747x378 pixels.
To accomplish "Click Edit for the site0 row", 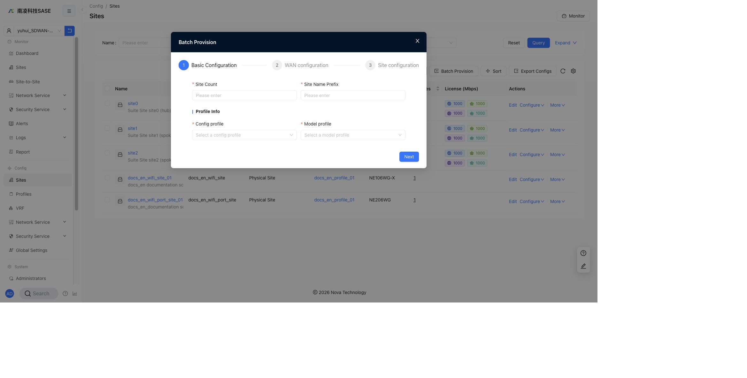I will click(513, 105).
